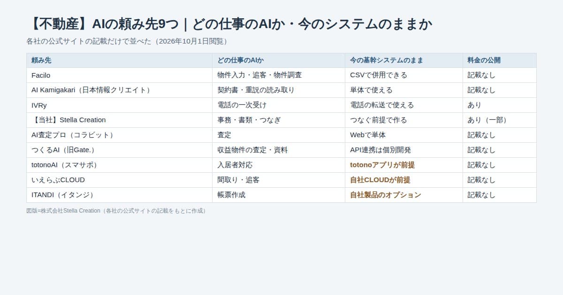Click highlighted totonoアプリが前提 cell
Screen dimensions: 563x295
coord(404,165)
